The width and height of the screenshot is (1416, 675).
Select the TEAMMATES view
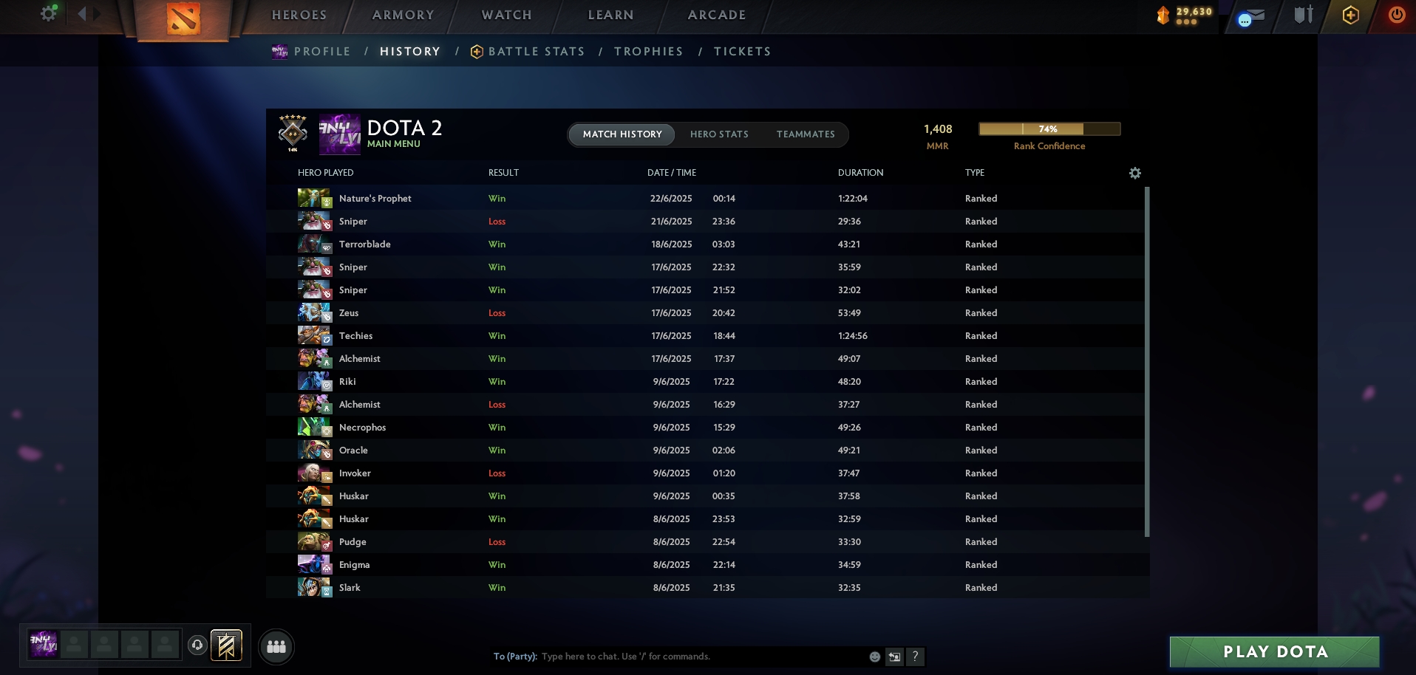click(806, 134)
